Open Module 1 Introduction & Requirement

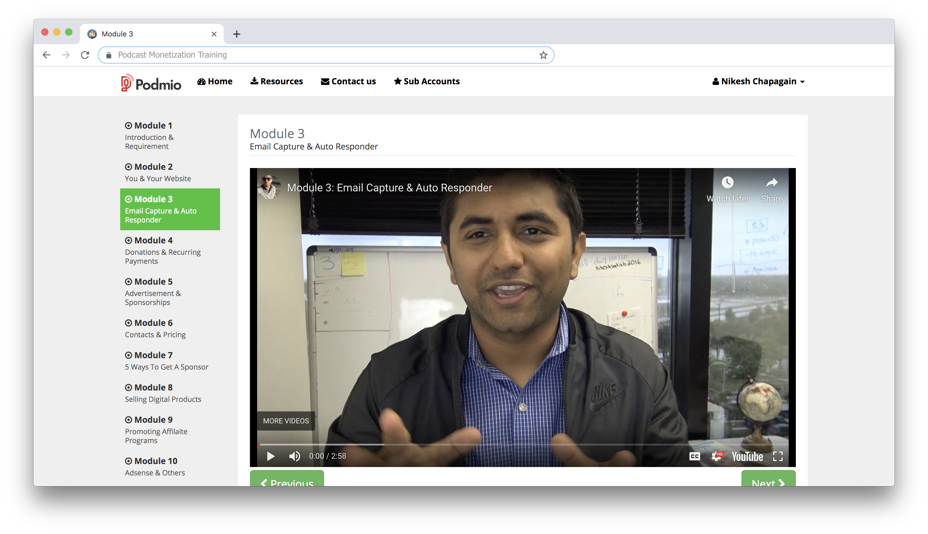pos(170,135)
